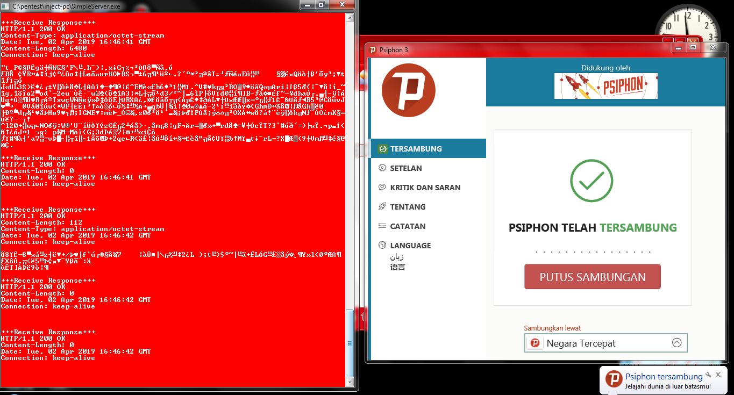Click the 'Psiphon tersambung' notification title
The width and height of the screenshot is (734, 395).
tap(664, 376)
